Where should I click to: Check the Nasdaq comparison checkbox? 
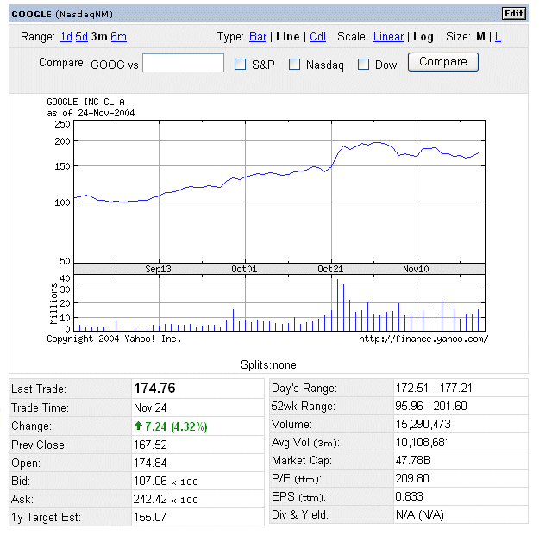coord(294,65)
